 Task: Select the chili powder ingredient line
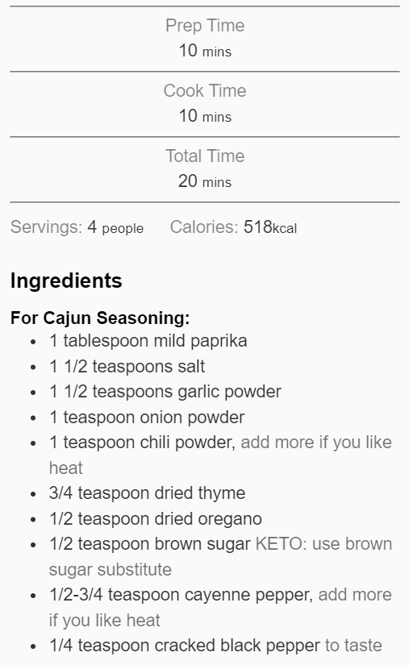pyautogui.click(x=220, y=455)
